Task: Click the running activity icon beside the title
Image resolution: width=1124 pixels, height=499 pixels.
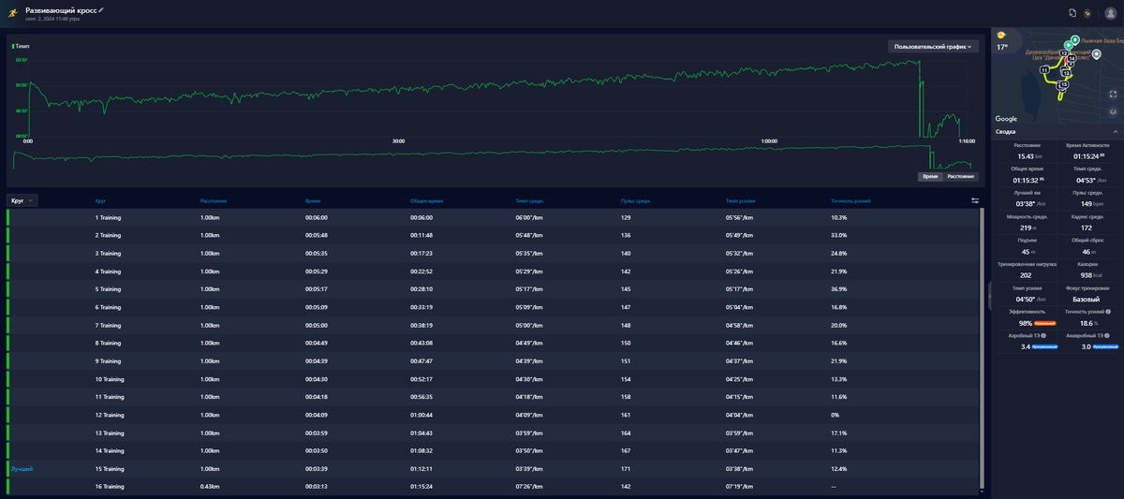Action: point(12,13)
